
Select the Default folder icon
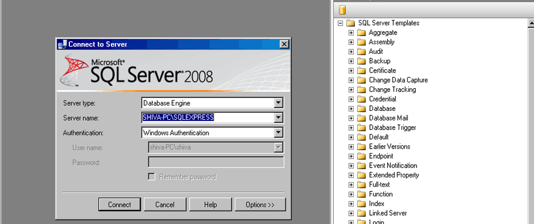pyautogui.click(x=362, y=137)
